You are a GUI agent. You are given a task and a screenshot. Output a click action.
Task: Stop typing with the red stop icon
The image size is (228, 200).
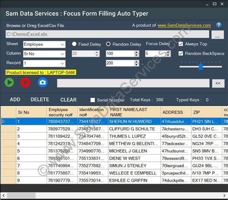[25, 82]
